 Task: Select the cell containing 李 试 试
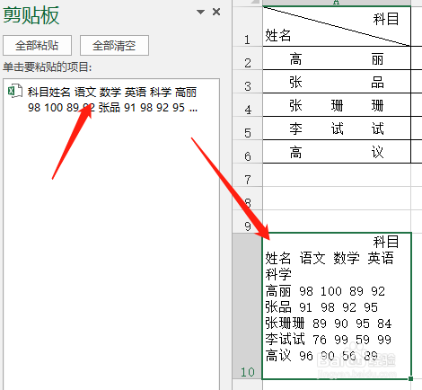[x=337, y=129]
